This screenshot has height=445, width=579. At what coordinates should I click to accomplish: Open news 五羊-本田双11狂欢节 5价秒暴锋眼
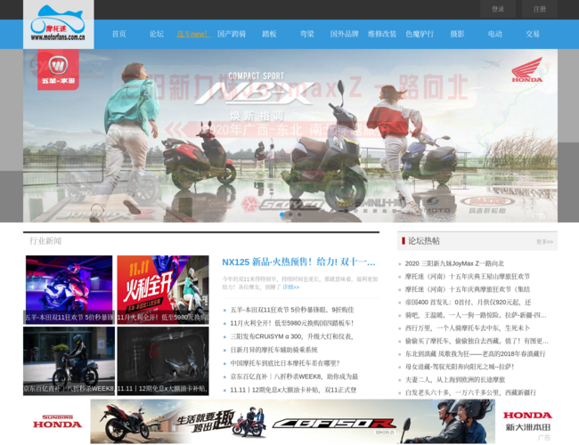click(x=291, y=310)
